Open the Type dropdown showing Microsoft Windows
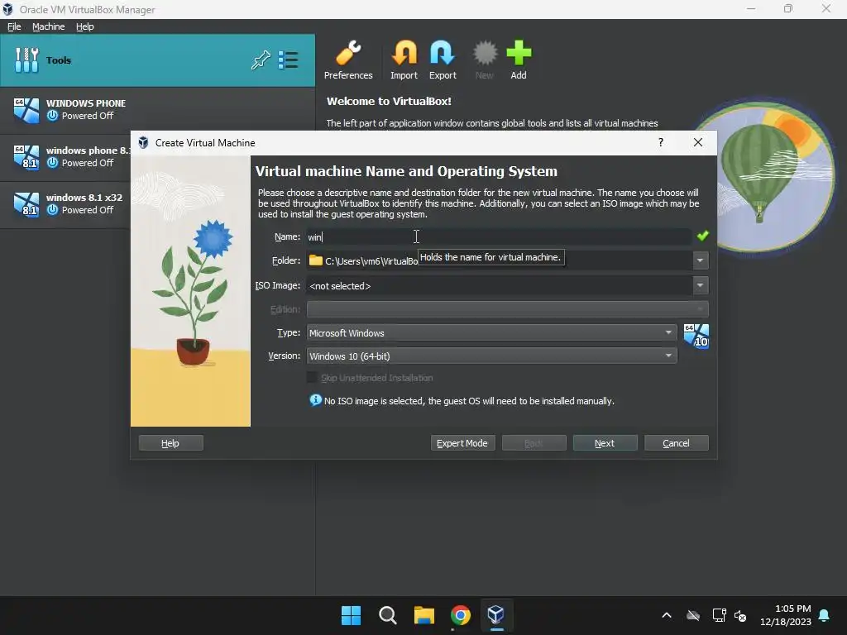 pyautogui.click(x=491, y=333)
